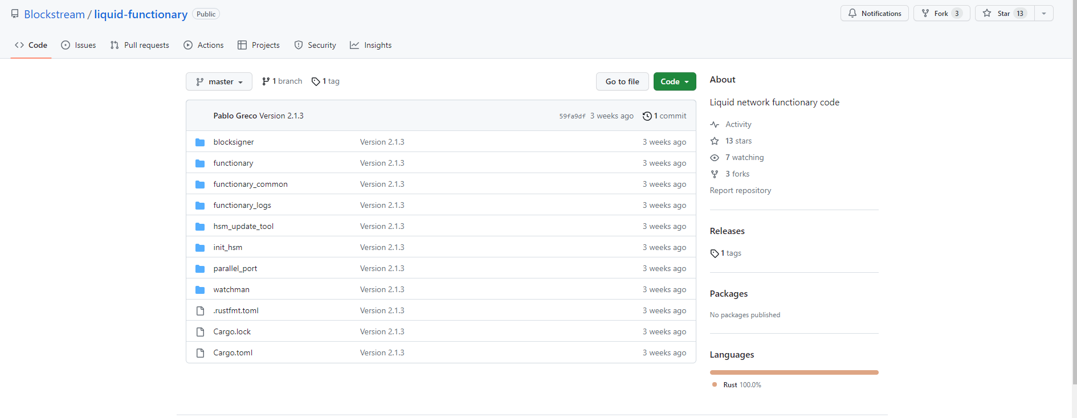This screenshot has width=1077, height=418.
Task: Click the Cargo.toml file icon
Action: pos(200,353)
